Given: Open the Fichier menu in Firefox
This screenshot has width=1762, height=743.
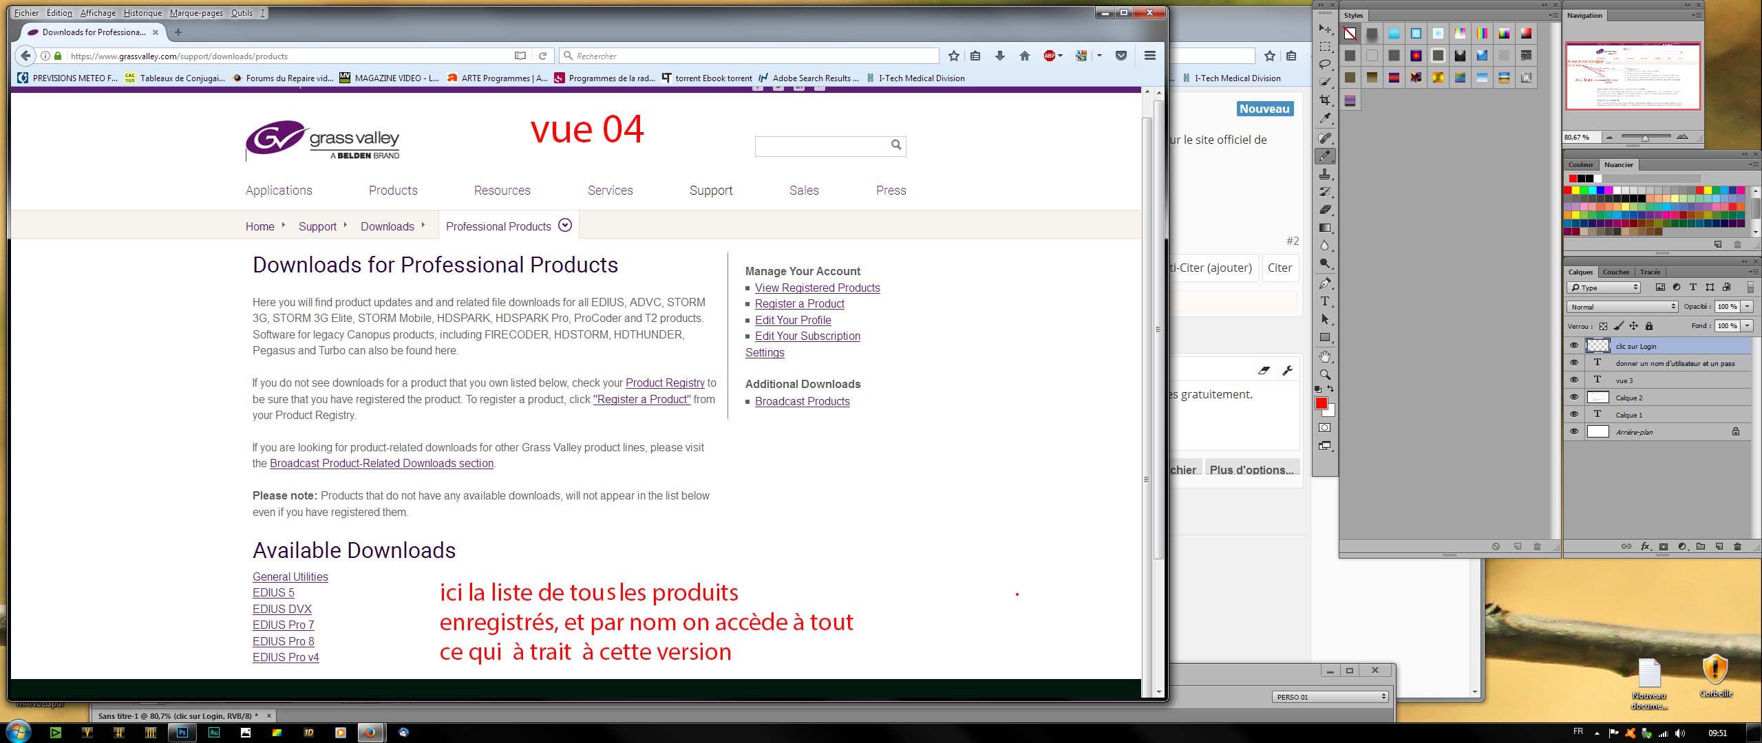Looking at the screenshot, I should coord(27,12).
